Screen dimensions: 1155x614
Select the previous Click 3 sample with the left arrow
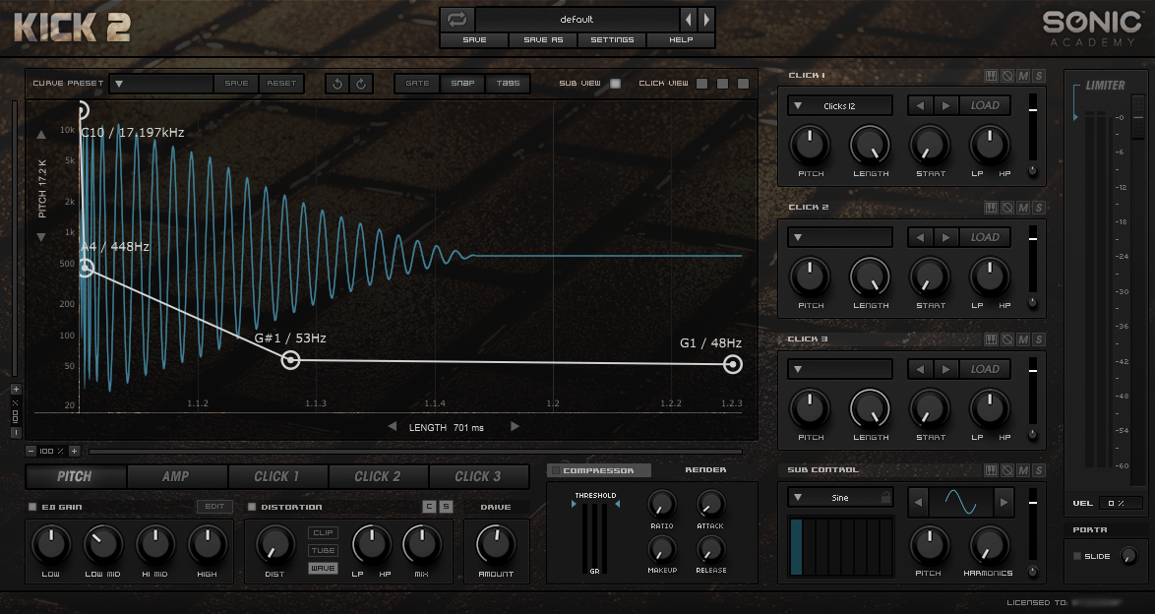click(x=920, y=369)
